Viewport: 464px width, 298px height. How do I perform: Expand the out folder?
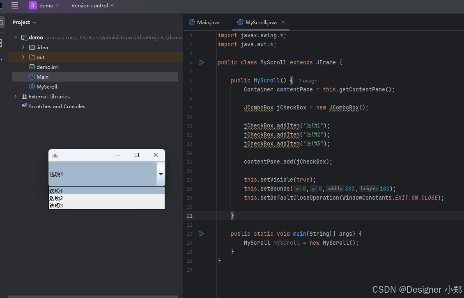pyautogui.click(x=23, y=57)
